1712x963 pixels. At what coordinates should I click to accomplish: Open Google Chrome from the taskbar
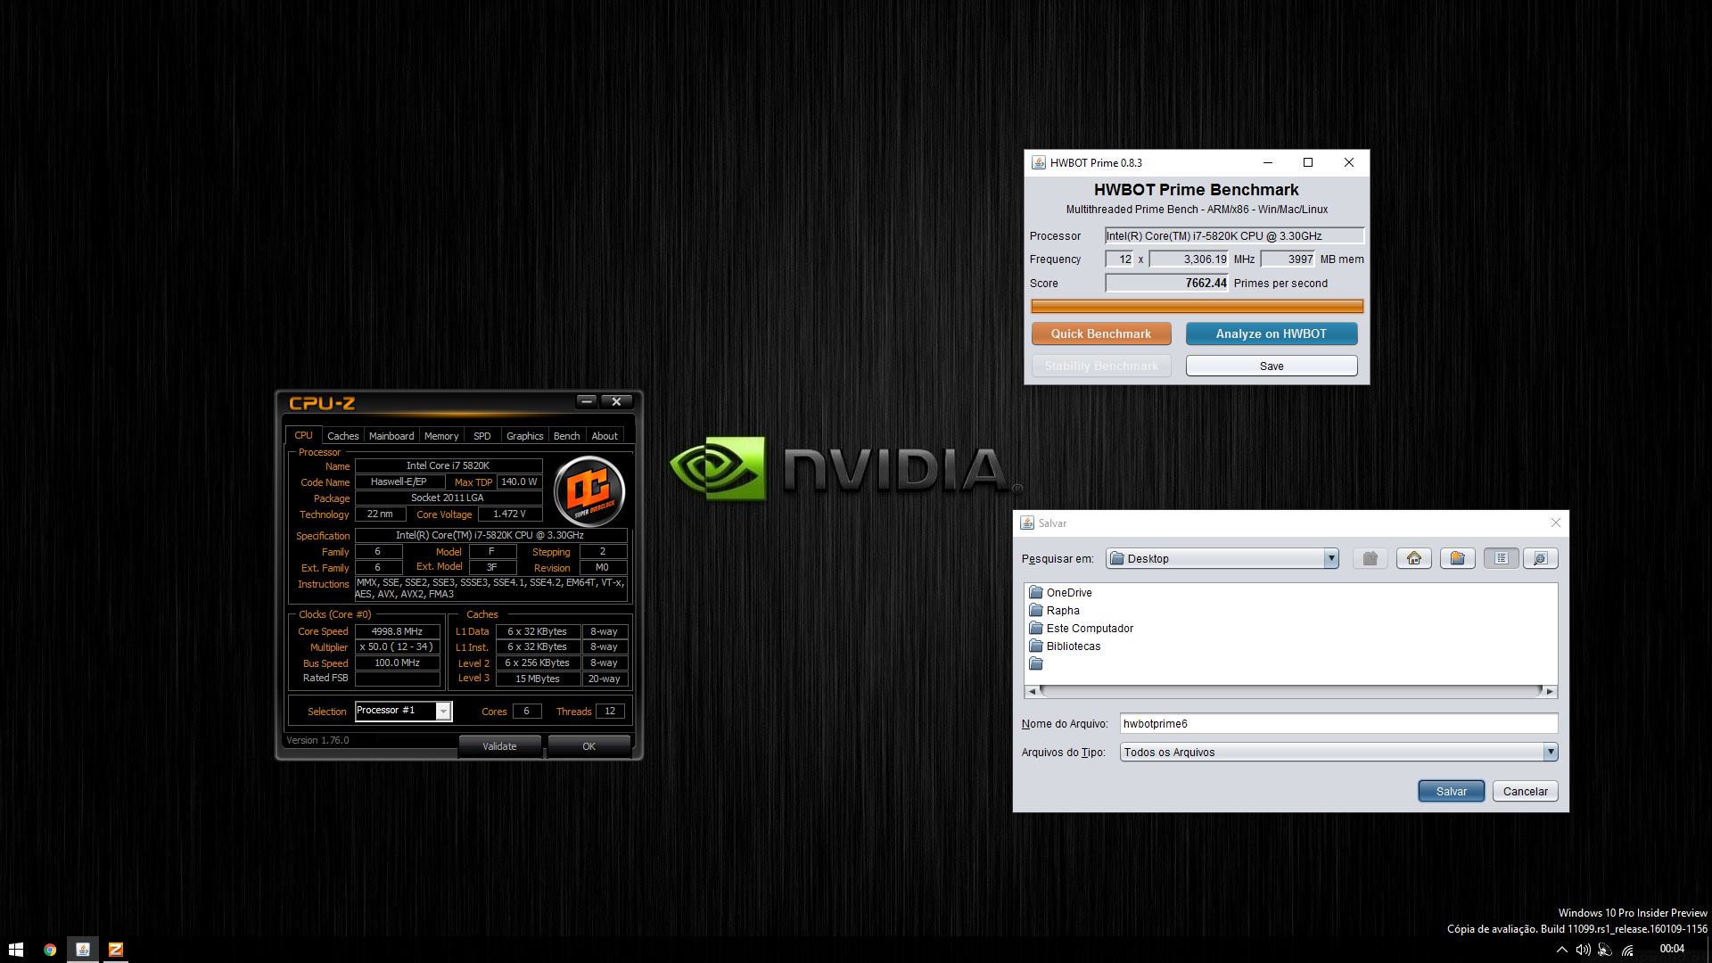tap(50, 950)
